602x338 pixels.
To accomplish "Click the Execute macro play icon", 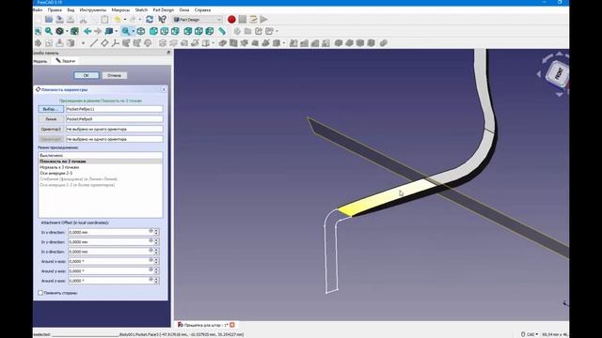I will (x=263, y=19).
